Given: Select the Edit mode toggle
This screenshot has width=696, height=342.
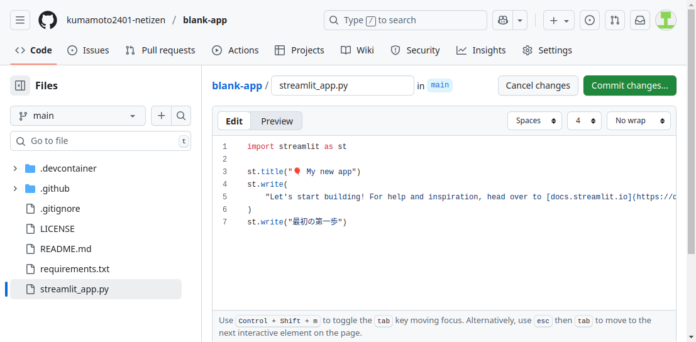Looking at the screenshot, I should (234, 121).
